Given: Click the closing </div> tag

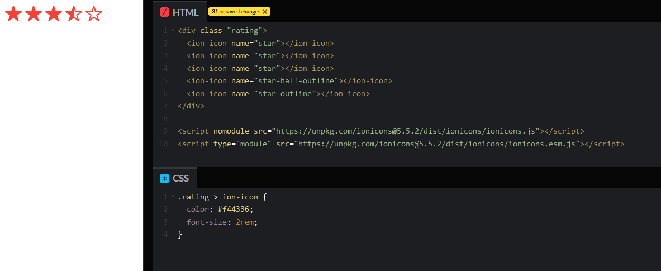Looking at the screenshot, I should click(x=191, y=106).
